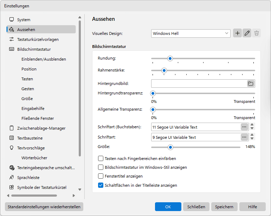271x216 pixels.
Task: Click the Speichern button
Action: 224,206
